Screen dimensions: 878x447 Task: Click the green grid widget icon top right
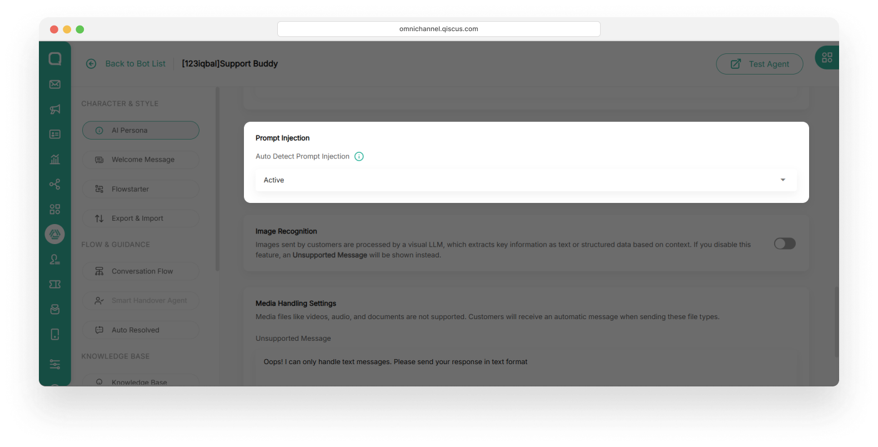827,57
